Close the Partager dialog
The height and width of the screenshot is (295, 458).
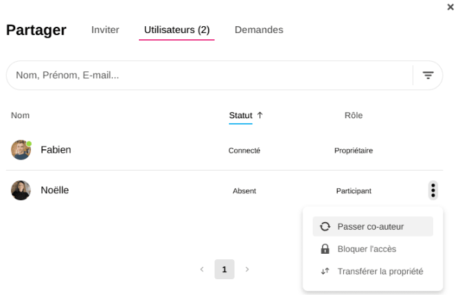pyautogui.click(x=450, y=7)
